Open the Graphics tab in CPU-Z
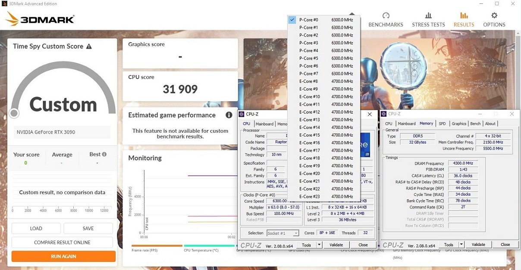The width and height of the screenshot is (521, 270). tap(459, 124)
